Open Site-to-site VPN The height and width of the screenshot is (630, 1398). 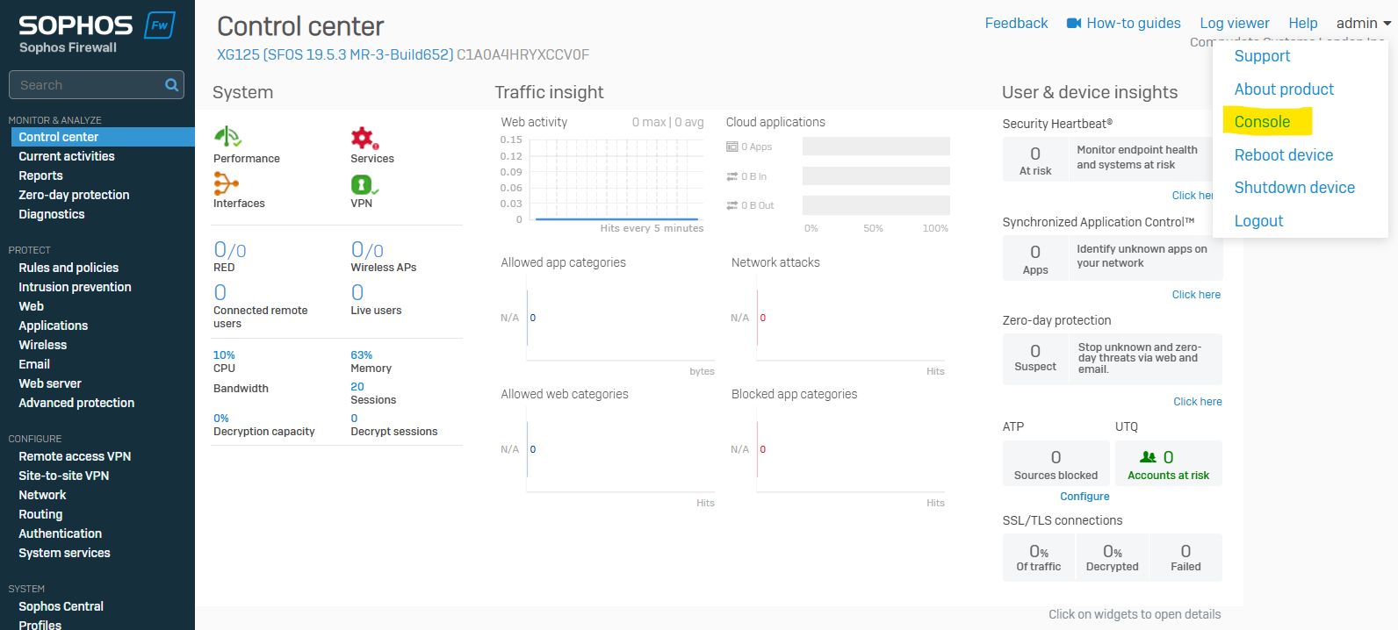point(64,476)
